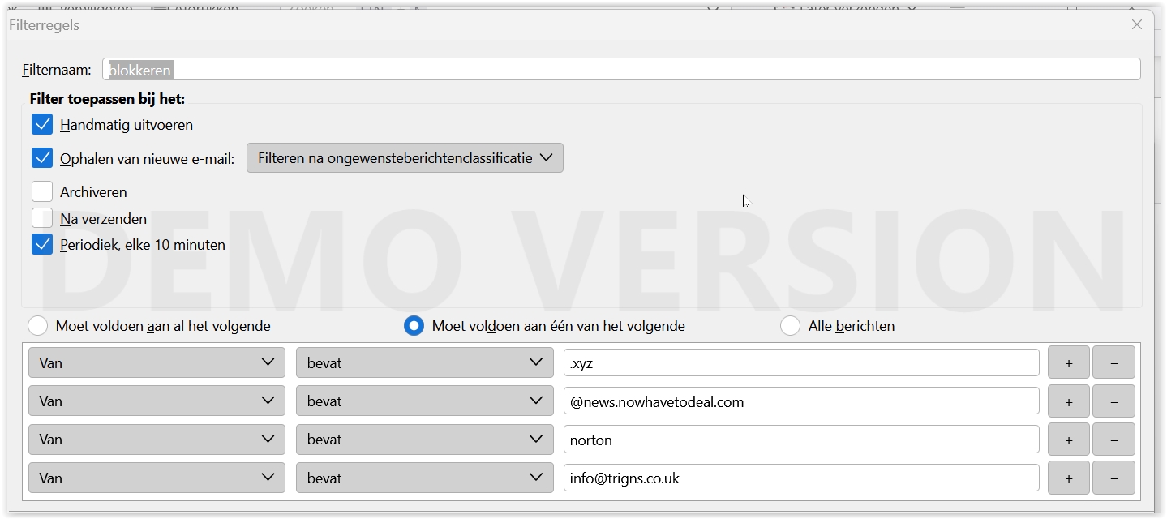The width and height of the screenshot is (1167, 519).
Task: Open bevat dropdown for info@trigns.co.uk rule
Action: (424, 478)
